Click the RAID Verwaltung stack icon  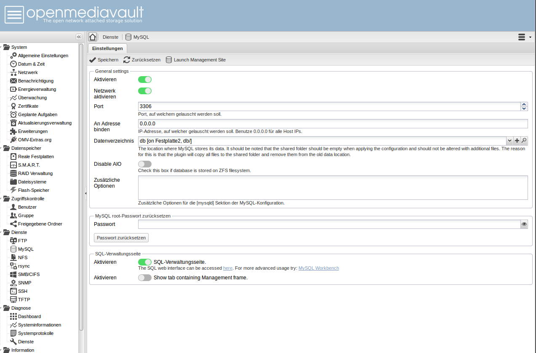point(13,173)
